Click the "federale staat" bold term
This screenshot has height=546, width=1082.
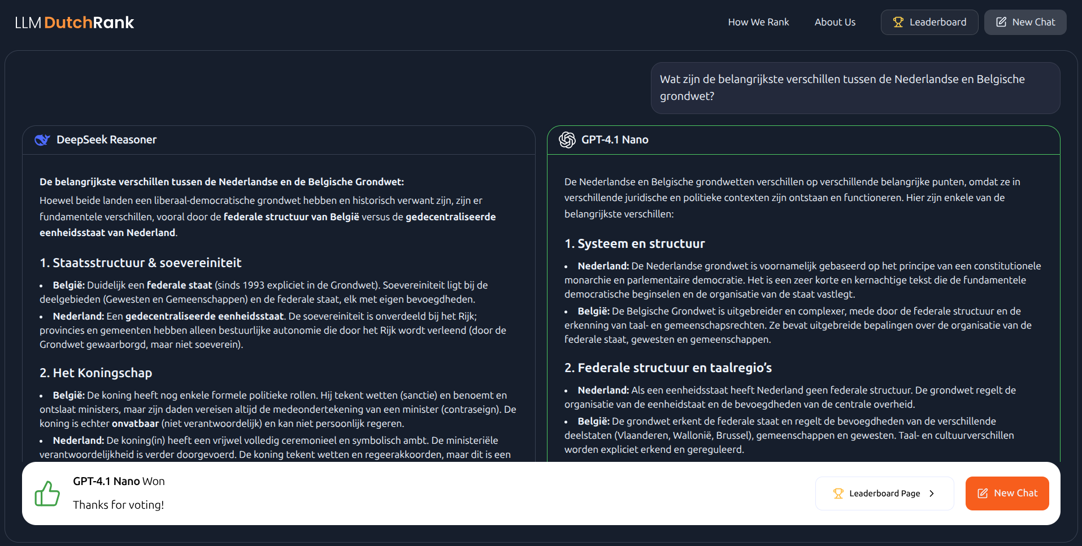[x=179, y=285]
